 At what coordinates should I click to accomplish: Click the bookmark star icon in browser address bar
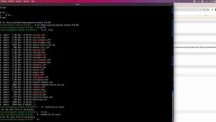point(208,9)
